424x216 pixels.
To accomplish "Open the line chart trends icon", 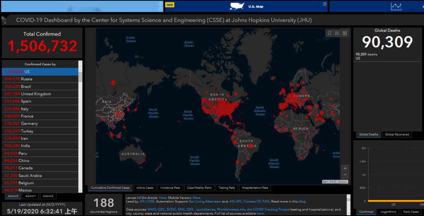I will (x=396, y=6).
